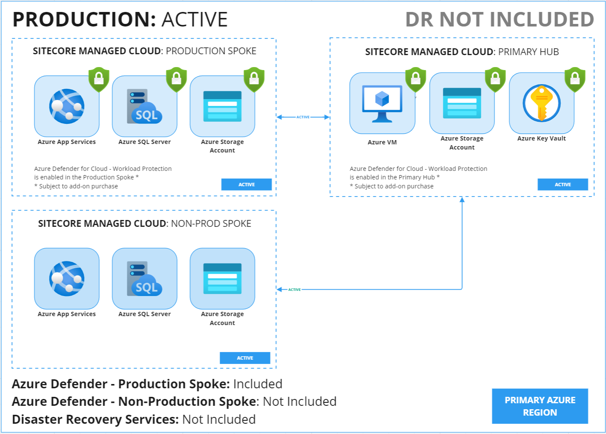
Task: Select the Azure Storage Account icon in Non-Prod Spoke
Action: coord(222,279)
